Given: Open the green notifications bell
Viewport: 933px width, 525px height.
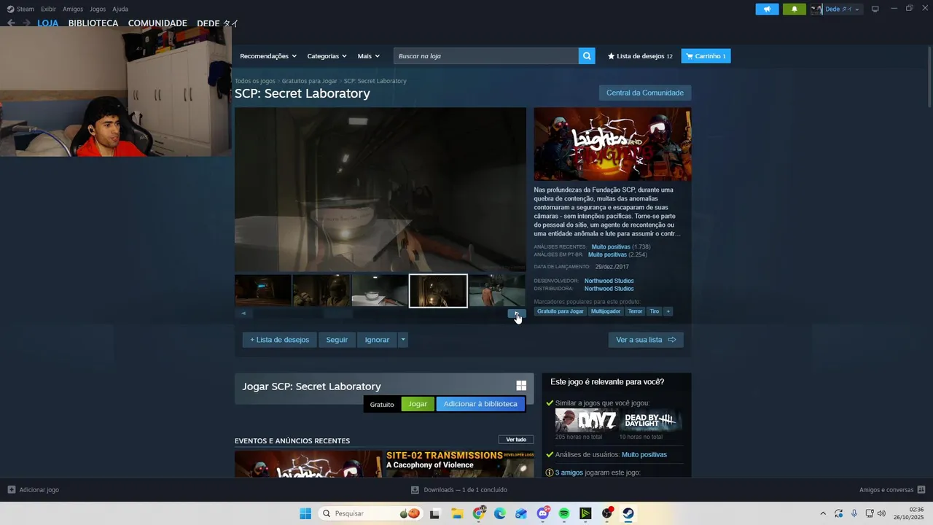Looking at the screenshot, I should point(795,9).
